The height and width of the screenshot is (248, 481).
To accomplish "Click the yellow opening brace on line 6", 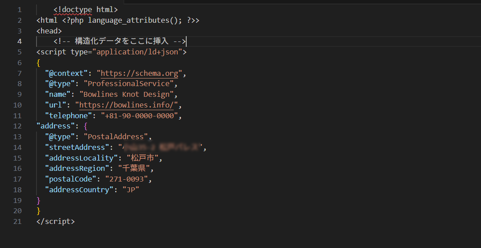I will coord(38,63).
